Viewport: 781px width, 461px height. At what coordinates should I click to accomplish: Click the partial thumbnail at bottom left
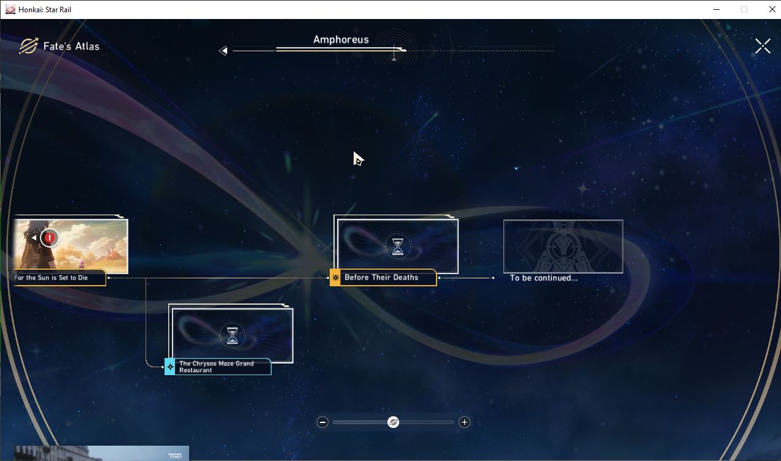pyautogui.click(x=101, y=453)
